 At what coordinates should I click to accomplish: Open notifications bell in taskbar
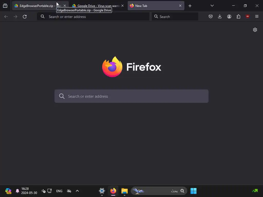click(17, 191)
